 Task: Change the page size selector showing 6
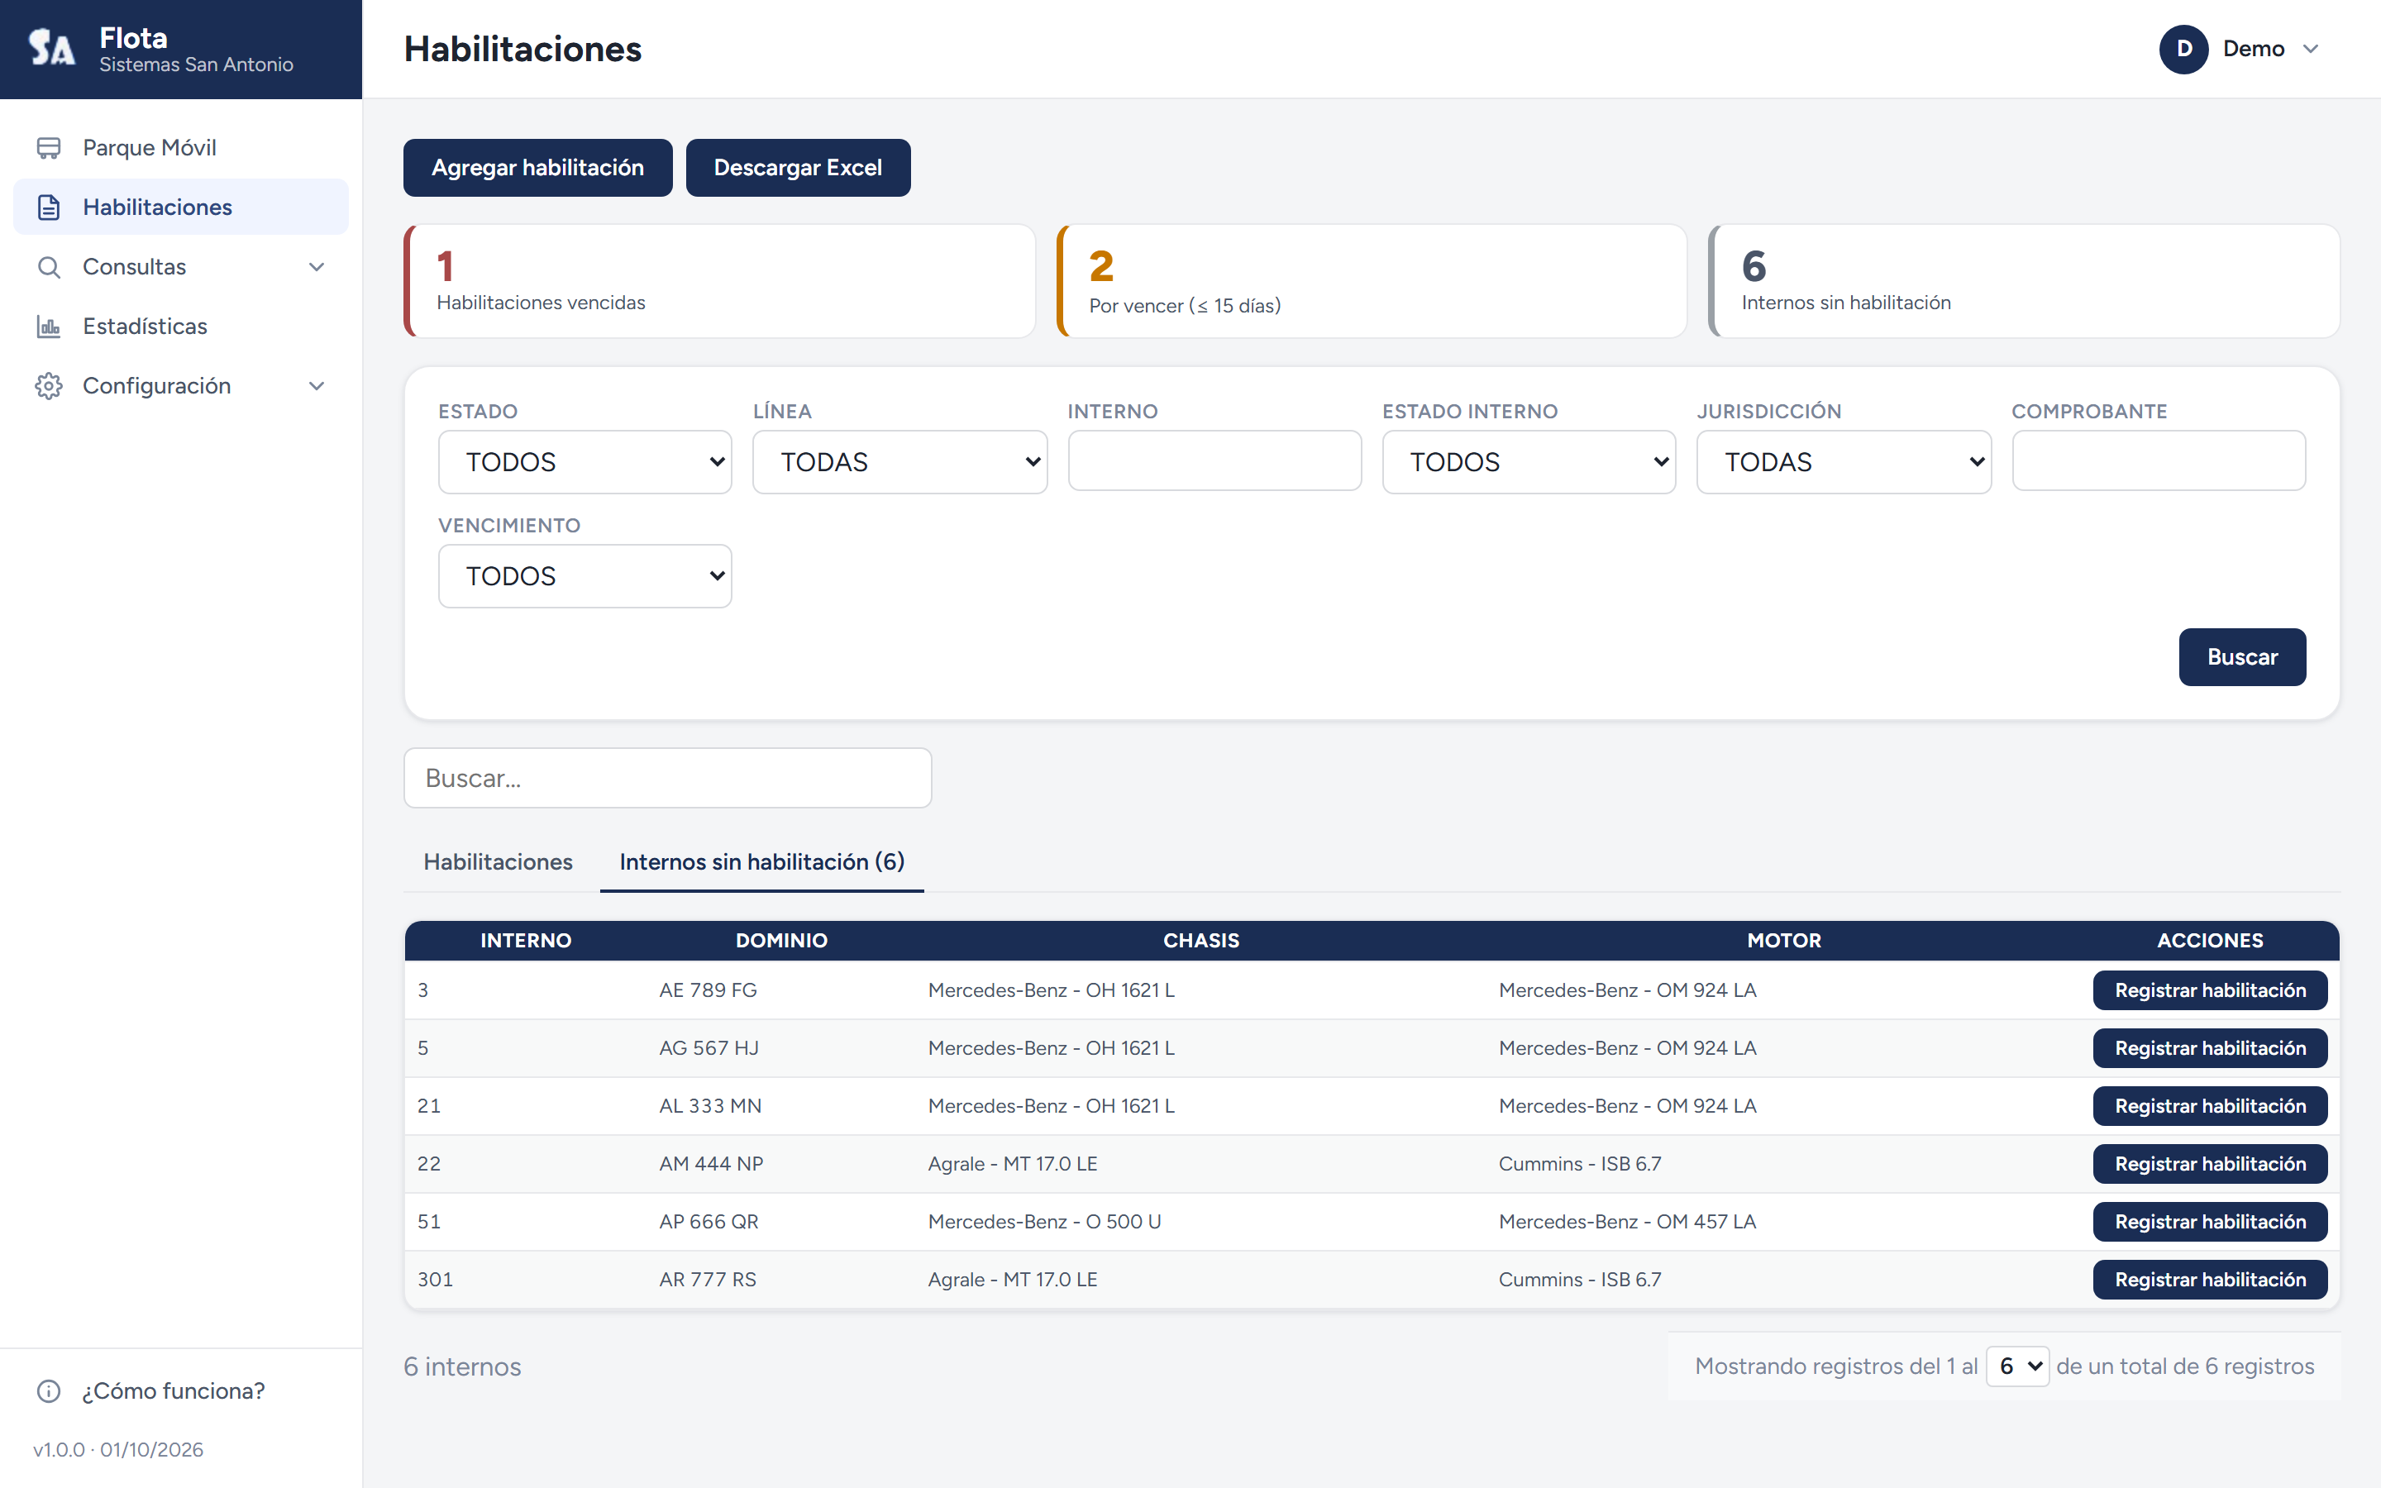click(2017, 1366)
